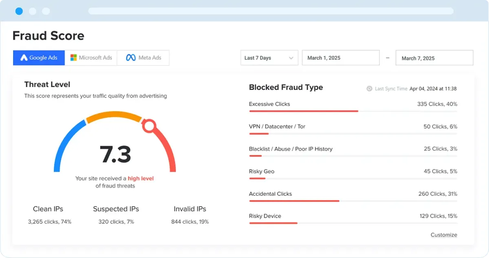The height and width of the screenshot is (258, 489).
Task: Click the Fraud Score page title
Action: tap(48, 36)
